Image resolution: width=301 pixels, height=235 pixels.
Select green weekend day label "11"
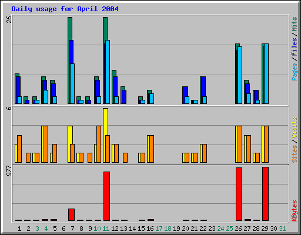tap(106, 229)
